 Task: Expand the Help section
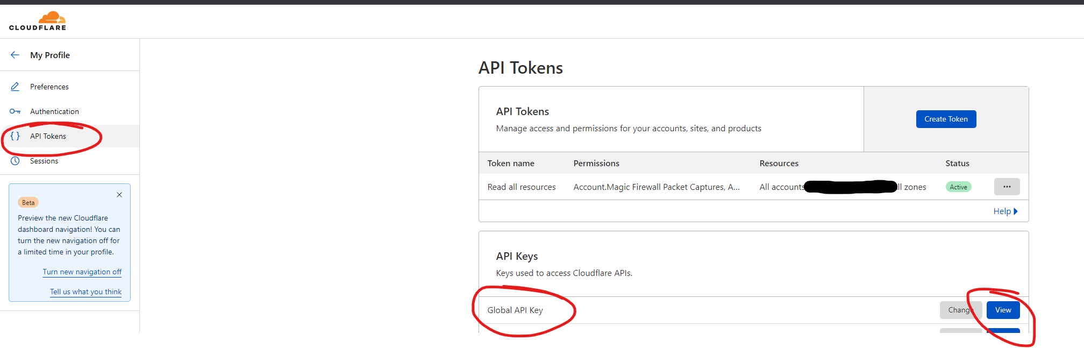tap(1005, 211)
